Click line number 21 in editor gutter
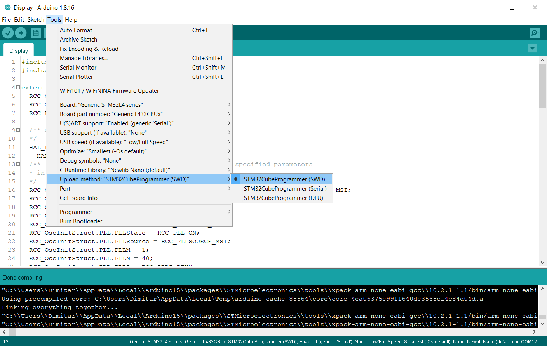The width and height of the screenshot is (547, 346). (12, 233)
